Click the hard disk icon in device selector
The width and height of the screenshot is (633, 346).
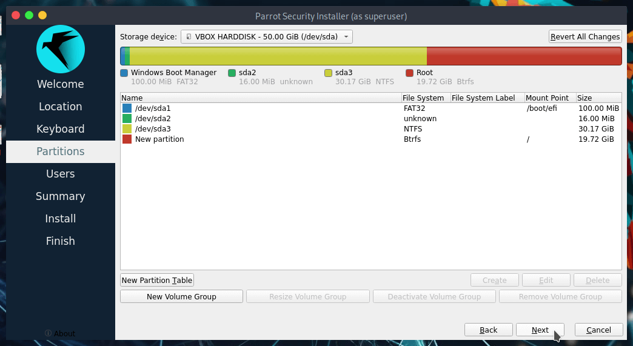[x=189, y=37]
